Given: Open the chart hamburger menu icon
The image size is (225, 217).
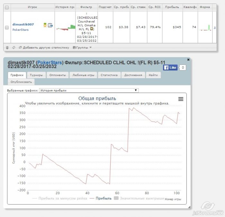Looking at the screenshot, I should click(x=181, y=99).
